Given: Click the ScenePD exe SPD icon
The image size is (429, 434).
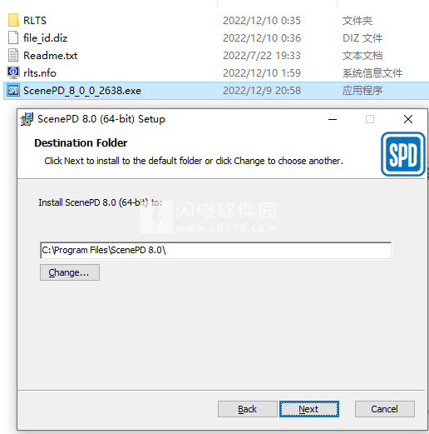Looking at the screenshot, I should click(x=13, y=90).
